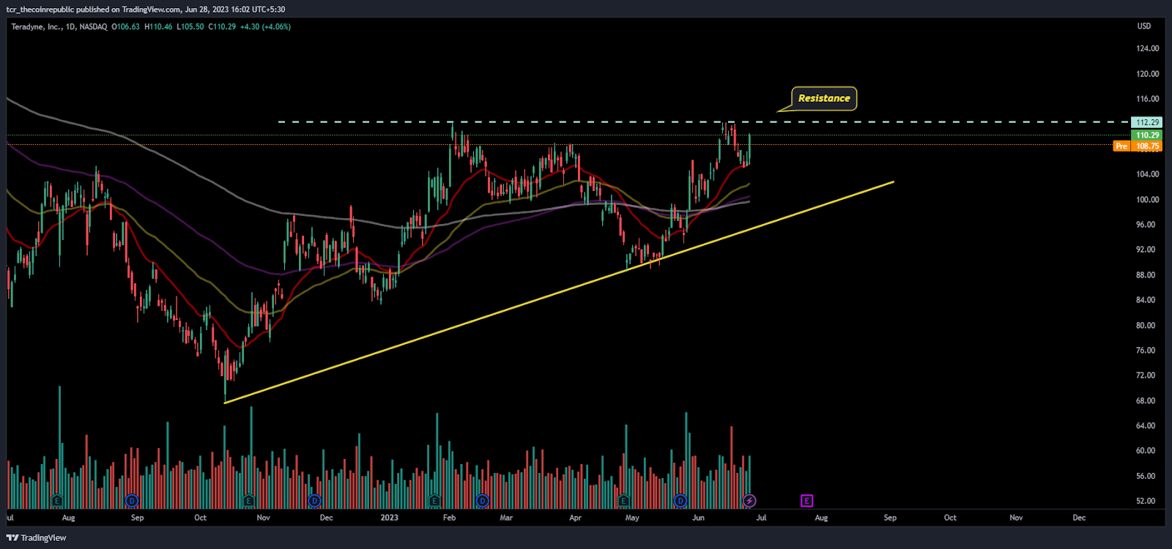Open the dividend marker near Jun
This screenshot has width=1172, height=549.
[680, 501]
